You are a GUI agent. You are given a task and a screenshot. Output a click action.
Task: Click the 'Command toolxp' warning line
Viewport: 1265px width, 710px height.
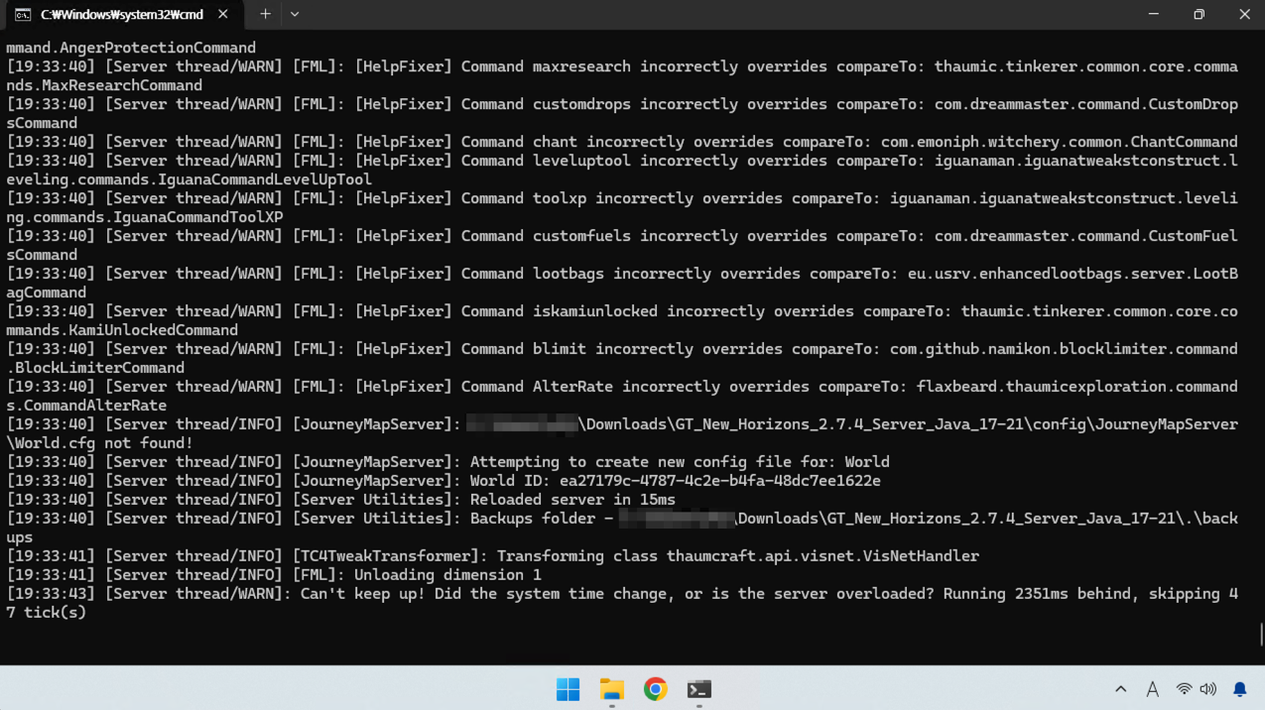(622, 208)
